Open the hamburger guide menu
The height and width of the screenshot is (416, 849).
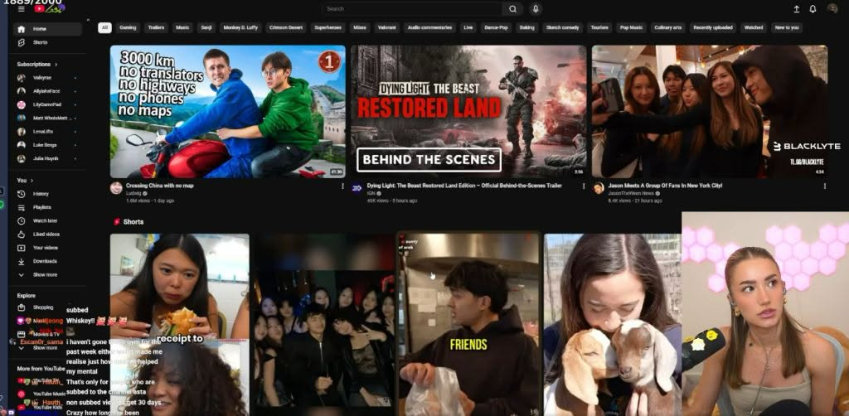21,9
